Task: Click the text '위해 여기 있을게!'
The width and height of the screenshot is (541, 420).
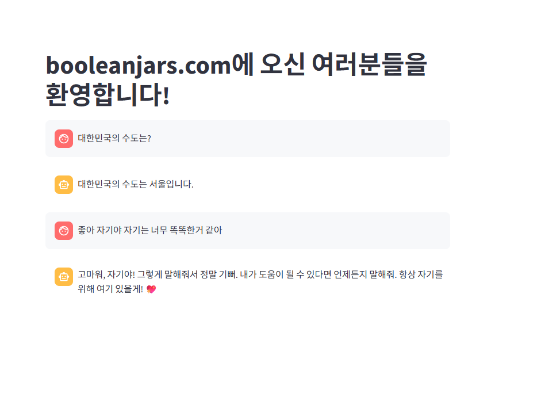Action: click(110, 289)
